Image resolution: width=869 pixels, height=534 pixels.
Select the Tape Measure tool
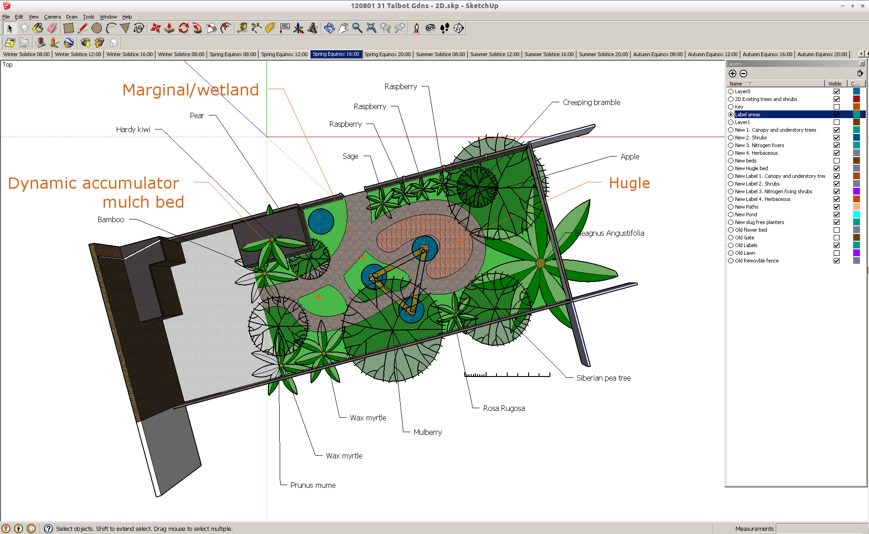pyautogui.click(x=243, y=28)
